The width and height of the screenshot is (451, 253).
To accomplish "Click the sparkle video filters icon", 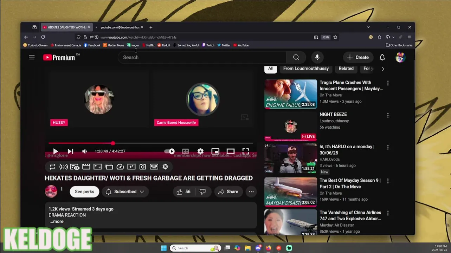I will click(131, 167).
